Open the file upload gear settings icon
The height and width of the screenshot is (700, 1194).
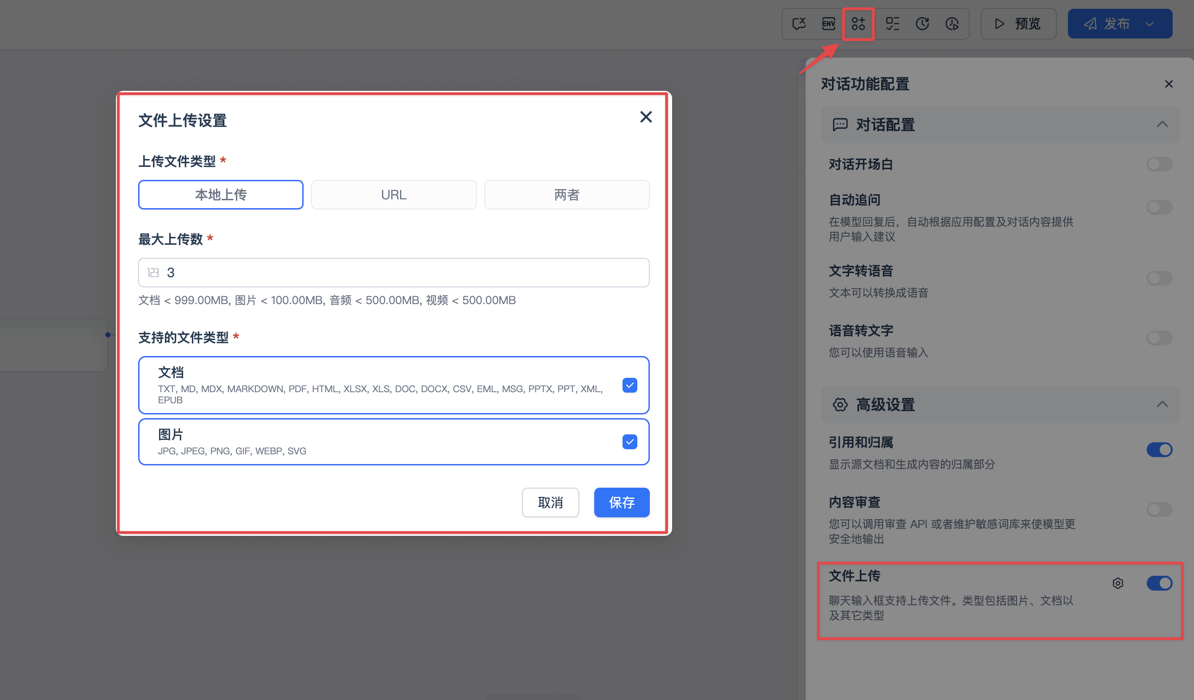point(1118,583)
